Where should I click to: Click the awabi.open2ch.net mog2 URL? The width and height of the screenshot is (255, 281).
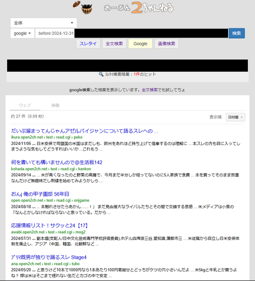pyautogui.click(x=48, y=232)
